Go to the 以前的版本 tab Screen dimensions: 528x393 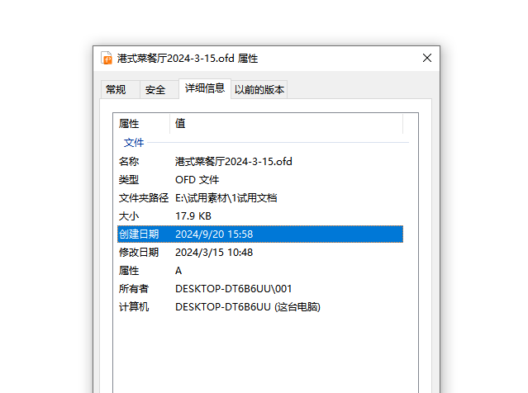tap(259, 89)
